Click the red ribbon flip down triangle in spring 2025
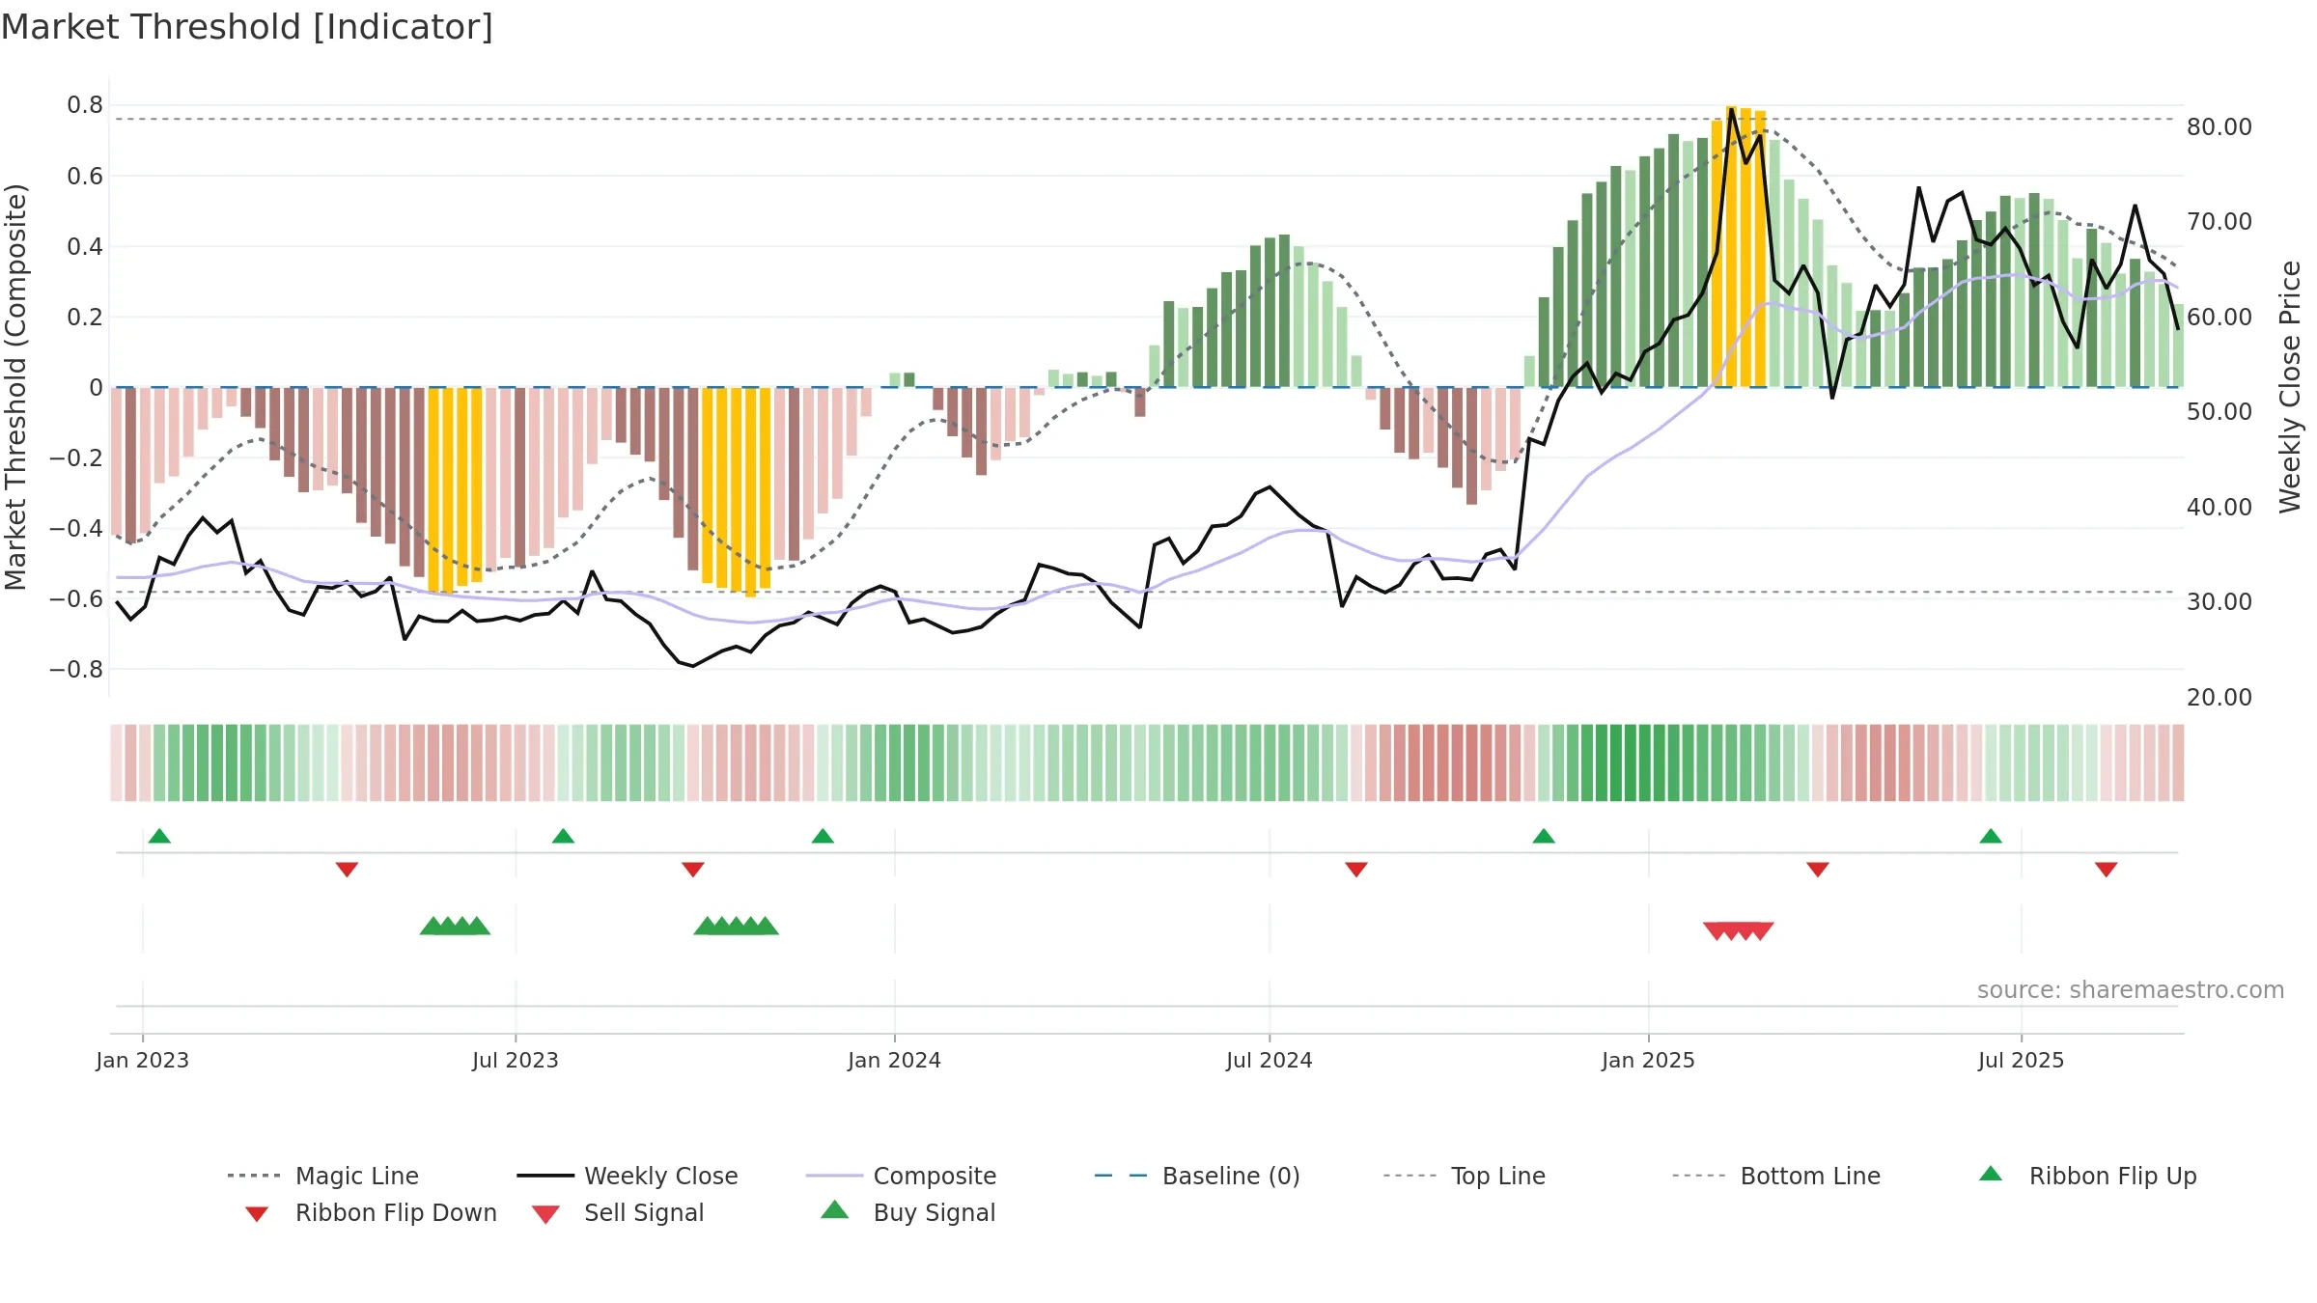The width and height of the screenshot is (2317, 1303). pos(1818,870)
